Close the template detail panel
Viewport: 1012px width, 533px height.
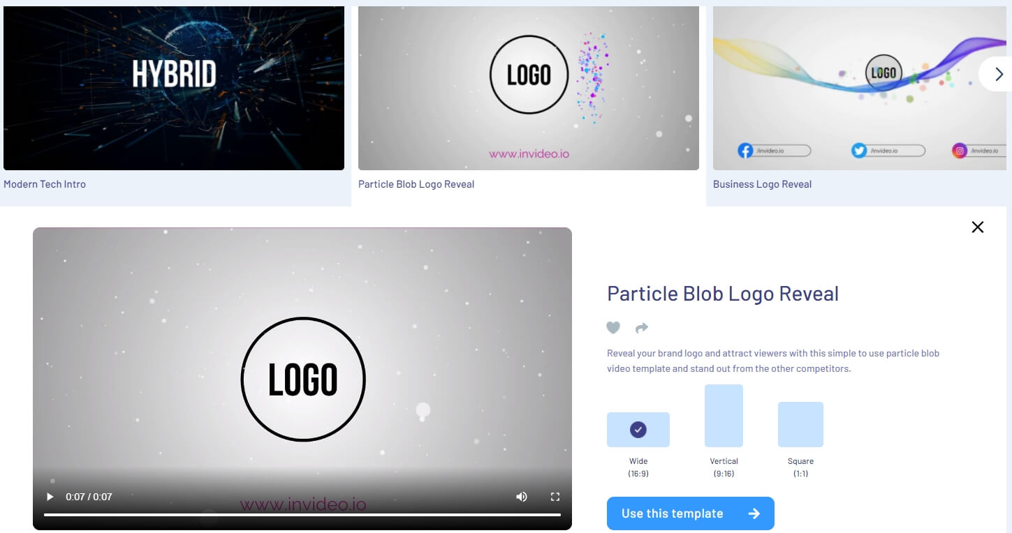978,227
